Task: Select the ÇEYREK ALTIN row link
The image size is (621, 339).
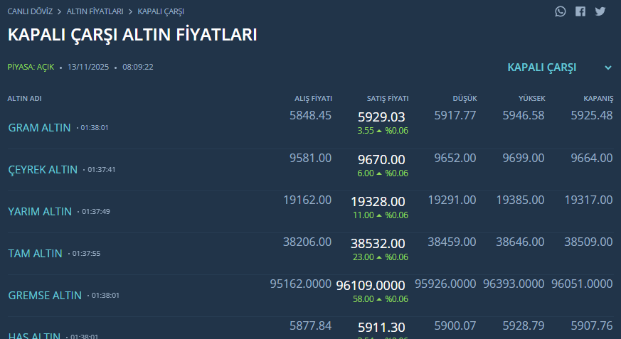Action: pyautogui.click(x=43, y=170)
